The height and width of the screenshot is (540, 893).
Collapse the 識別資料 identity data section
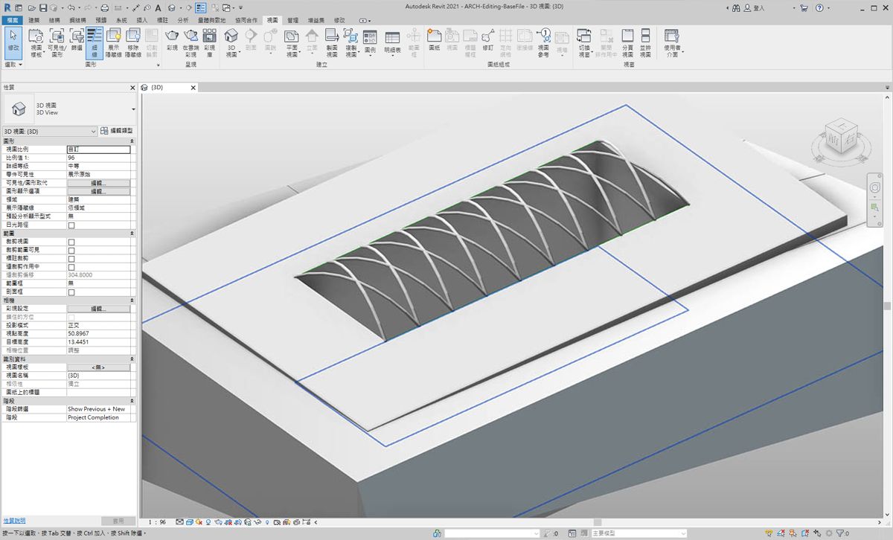(132, 359)
